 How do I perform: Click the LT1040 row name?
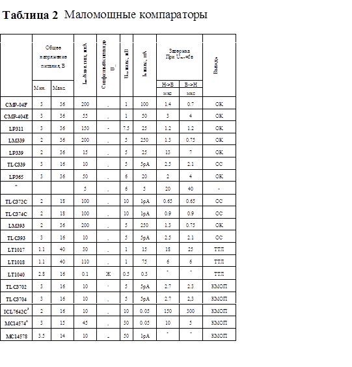tap(16, 275)
